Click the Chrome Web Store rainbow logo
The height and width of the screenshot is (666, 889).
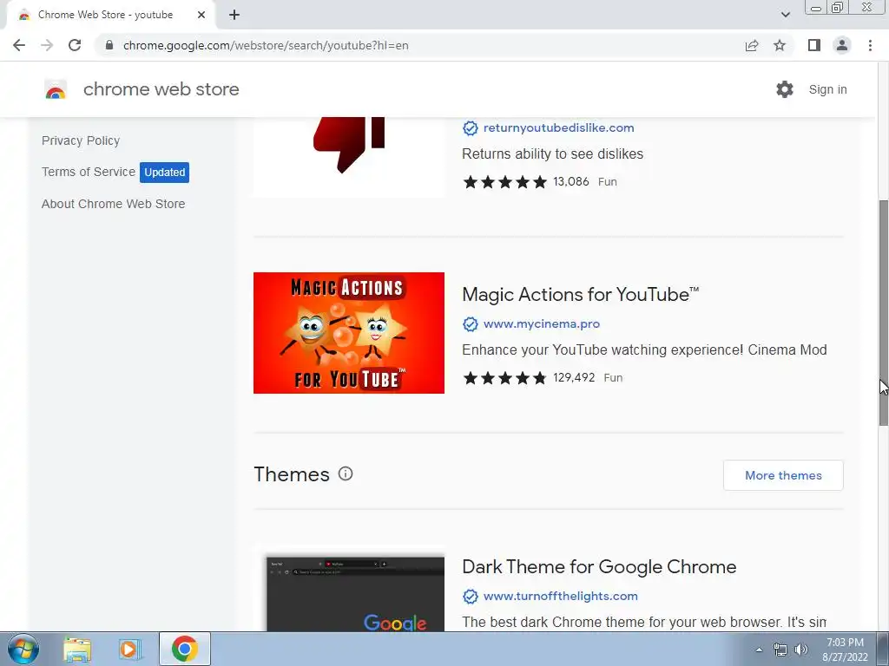click(56, 89)
